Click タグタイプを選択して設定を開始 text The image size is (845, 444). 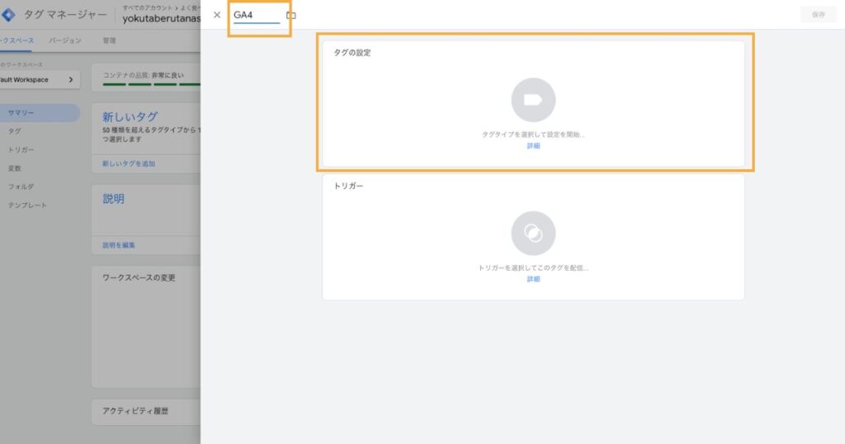point(533,135)
